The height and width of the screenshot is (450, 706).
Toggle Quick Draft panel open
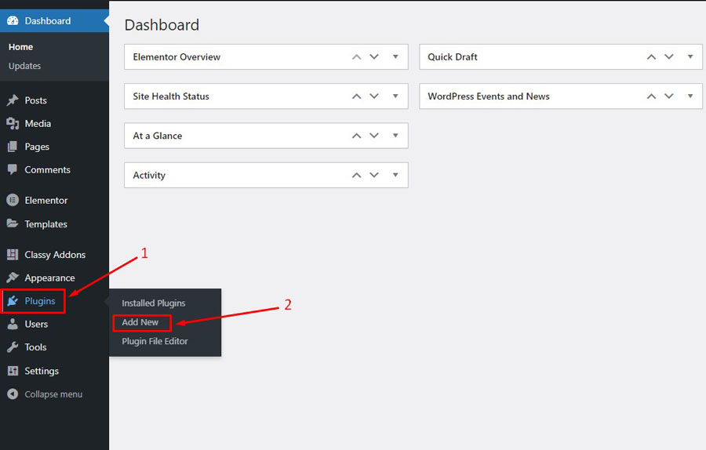click(690, 56)
